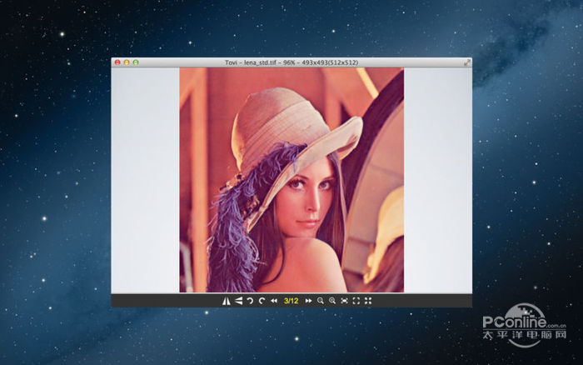Image resolution: width=583 pixels, height=365 pixels.
Task: Click the 3/12 image counter
Action: tap(291, 301)
